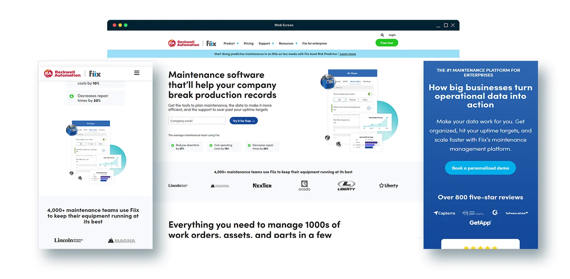Expand the Resources menu plus sign

296,43
